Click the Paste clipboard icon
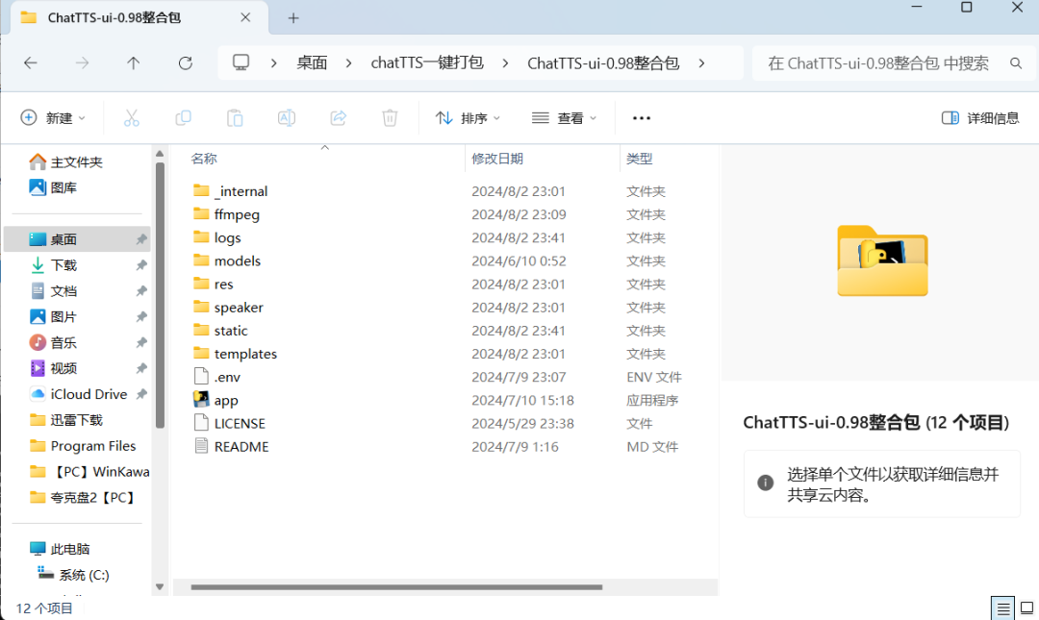 point(235,118)
